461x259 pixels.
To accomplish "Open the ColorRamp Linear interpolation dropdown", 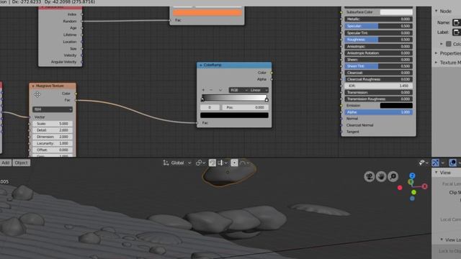I will [x=259, y=90].
